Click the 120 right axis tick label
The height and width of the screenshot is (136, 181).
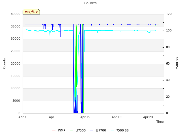click(169, 14)
